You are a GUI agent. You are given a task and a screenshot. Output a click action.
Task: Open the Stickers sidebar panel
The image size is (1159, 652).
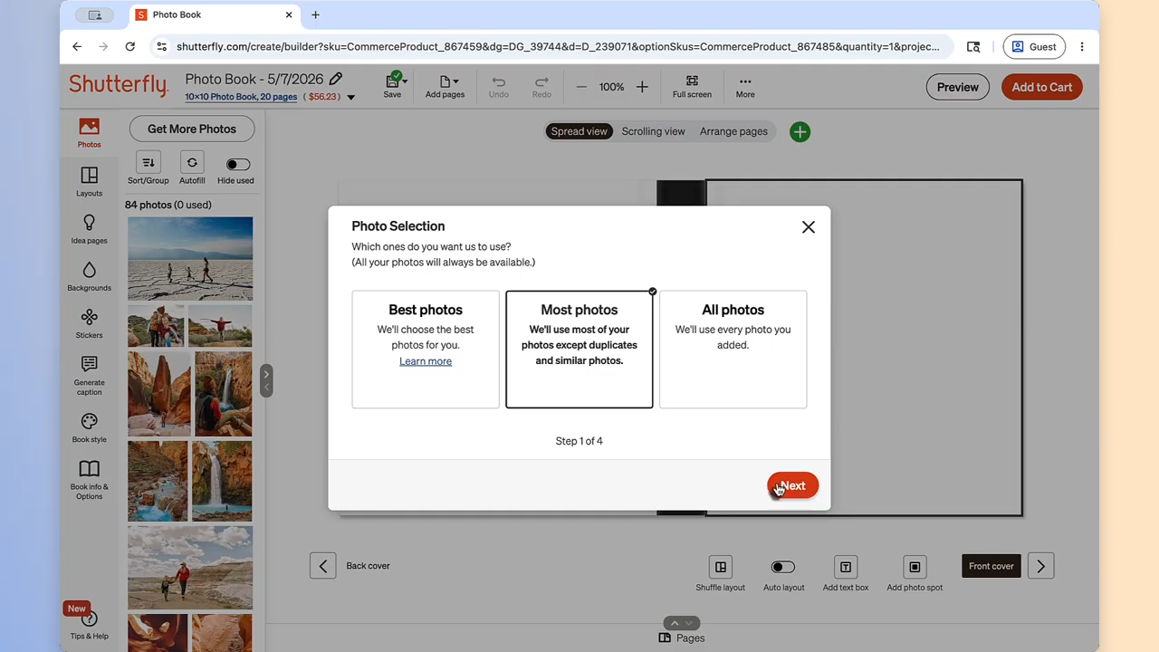[x=89, y=323]
